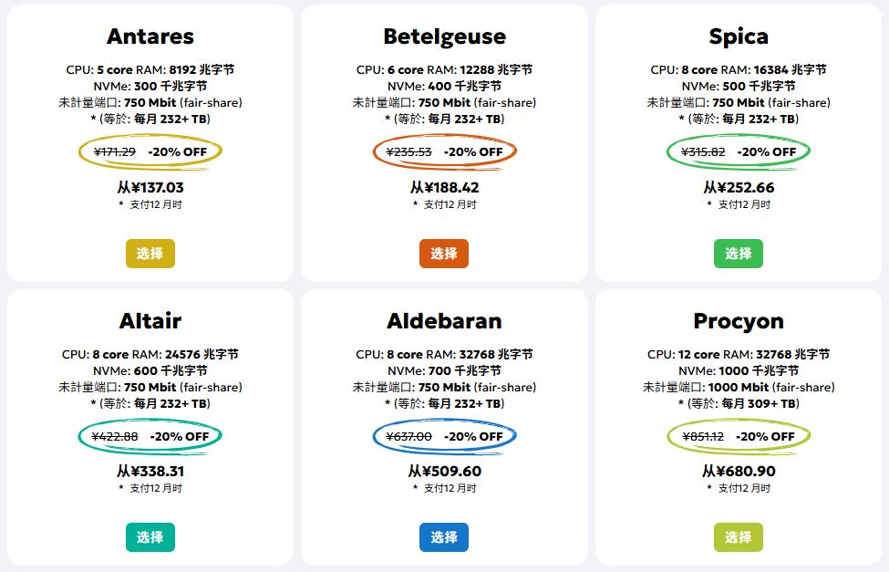Select the Aldebaran plan button
Image resolution: width=889 pixels, height=572 pixels.
[x=445, y=538]
